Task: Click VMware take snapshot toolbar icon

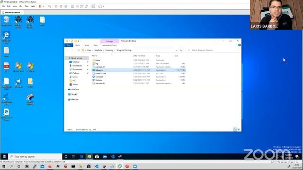Action: tap(56, 6)
